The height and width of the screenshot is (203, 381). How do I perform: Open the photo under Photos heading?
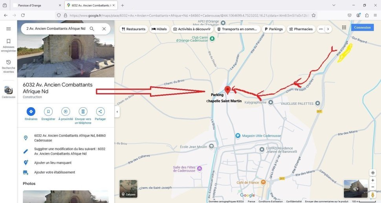66,197
